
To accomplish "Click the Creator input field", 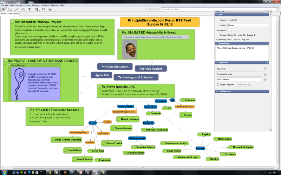I will 248,25.
